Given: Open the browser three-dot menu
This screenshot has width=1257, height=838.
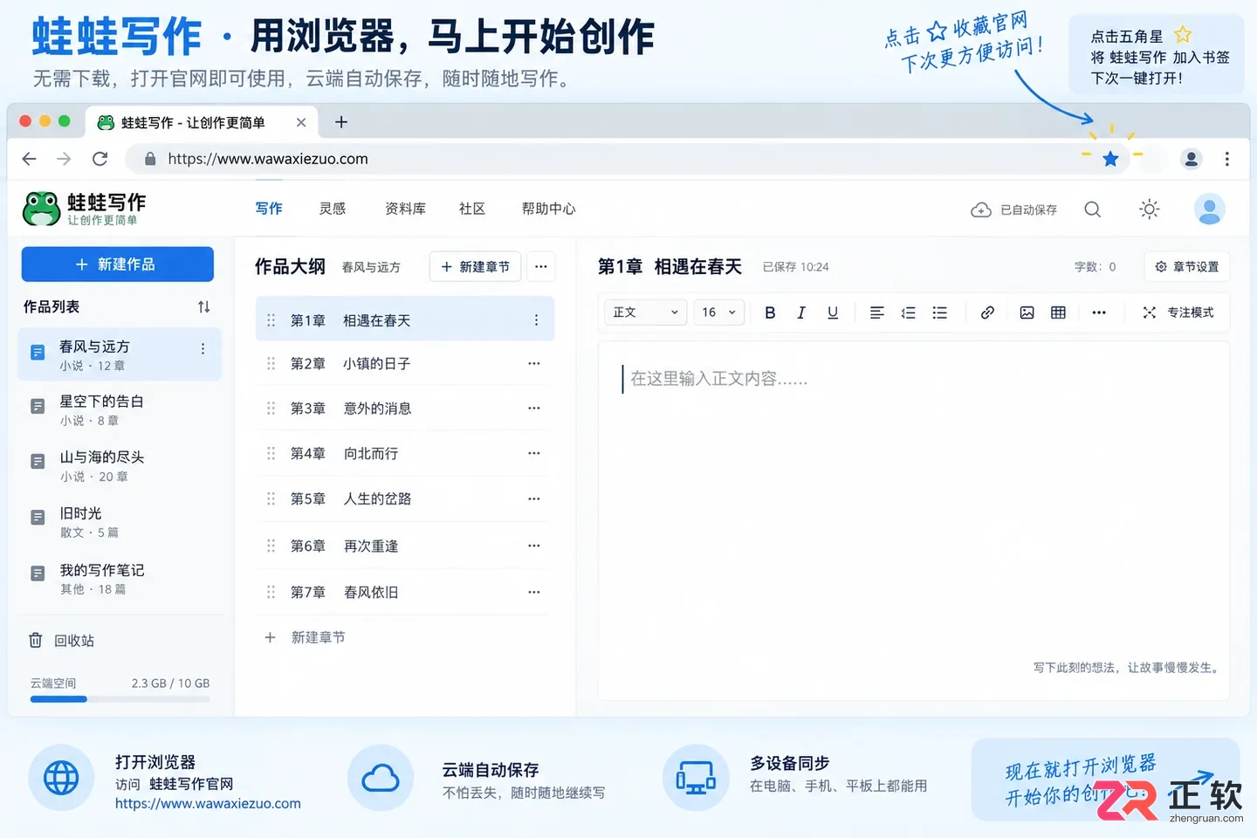Looking at the screenshot, I should click(1227, 159).
